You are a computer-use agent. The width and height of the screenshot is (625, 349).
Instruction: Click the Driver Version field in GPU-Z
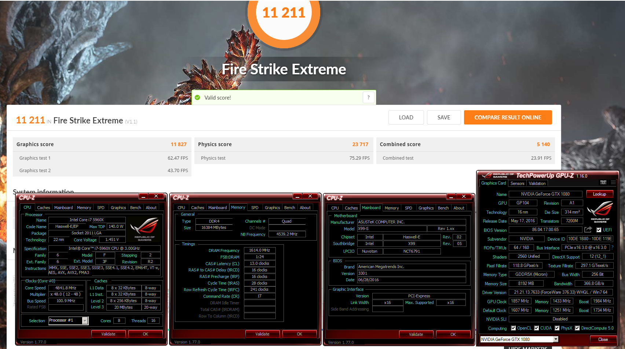(x=560, y=292)
